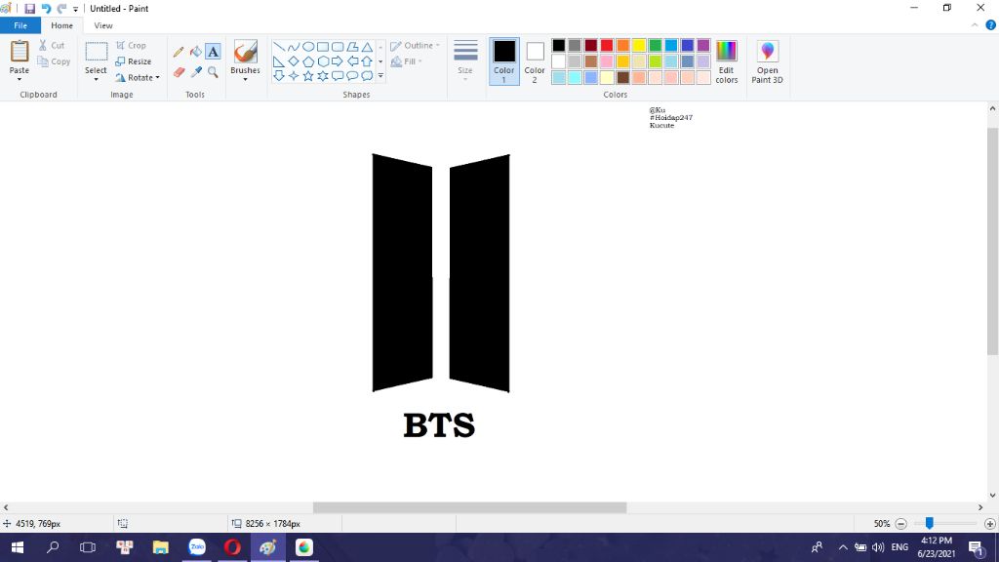The width and height of the screenshot is (999, 562).
Task: Open the Select options dropdown arrow
Action: click(x=97, y=80)
